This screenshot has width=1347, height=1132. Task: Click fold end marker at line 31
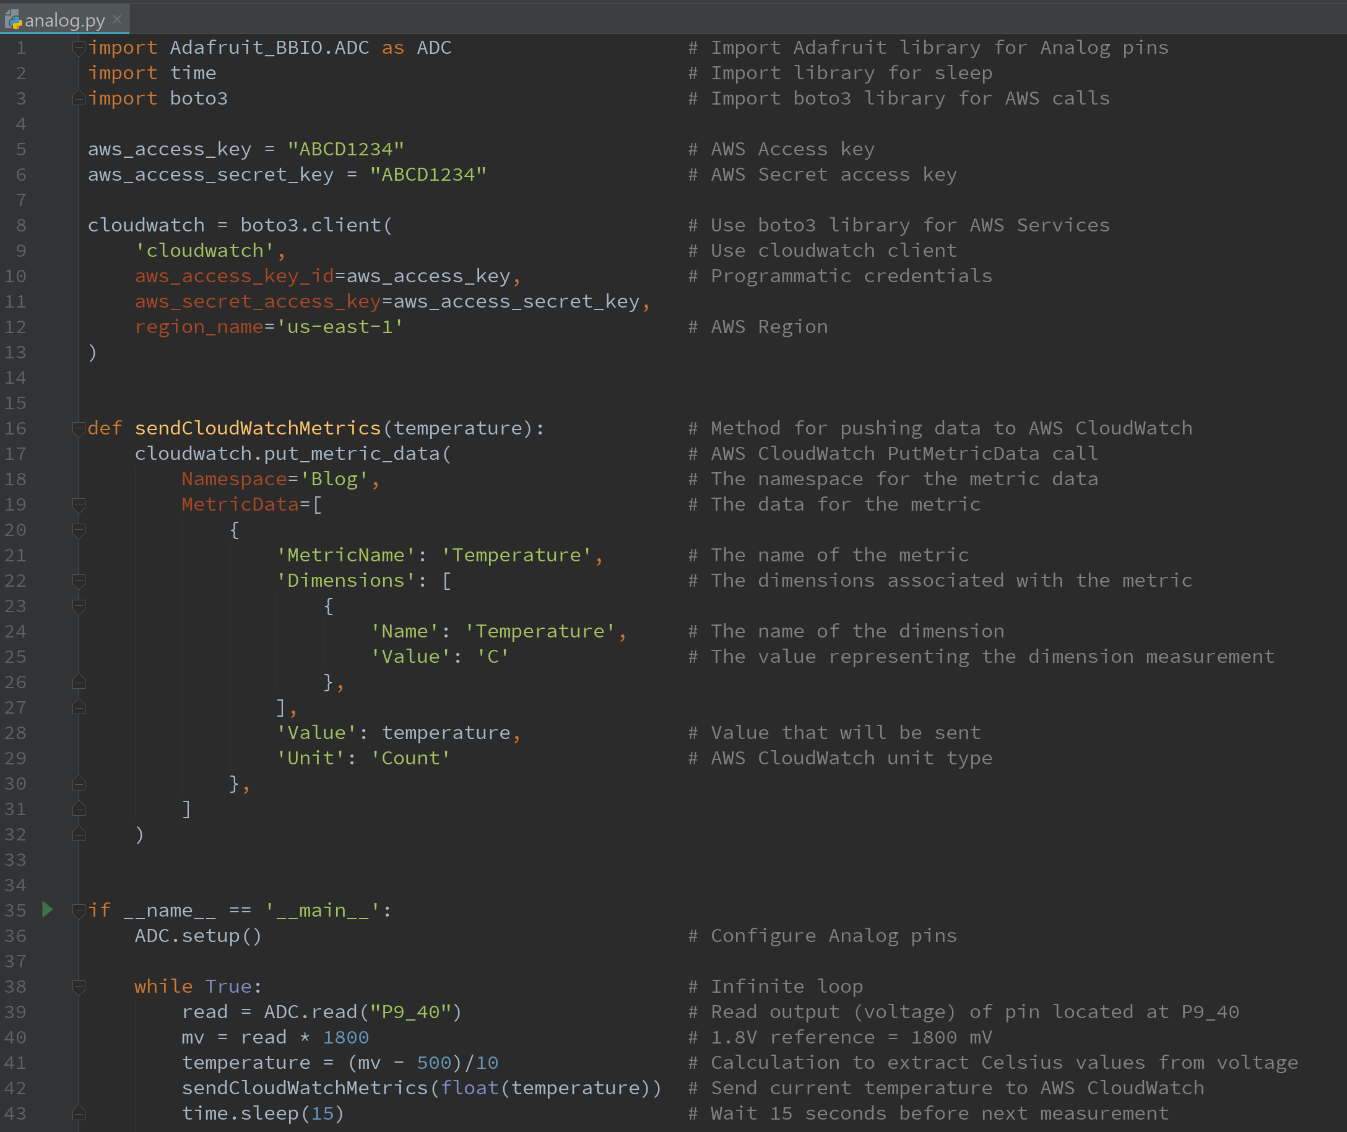pos(79,808)
